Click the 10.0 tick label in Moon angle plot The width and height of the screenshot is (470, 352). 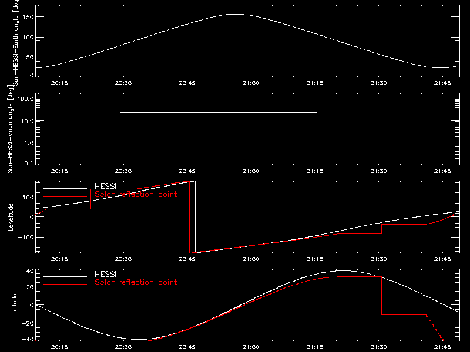point(27,121)
